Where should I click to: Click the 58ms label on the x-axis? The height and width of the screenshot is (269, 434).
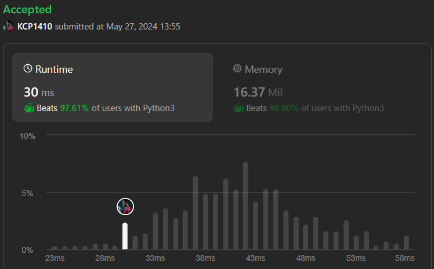(405, 258)
